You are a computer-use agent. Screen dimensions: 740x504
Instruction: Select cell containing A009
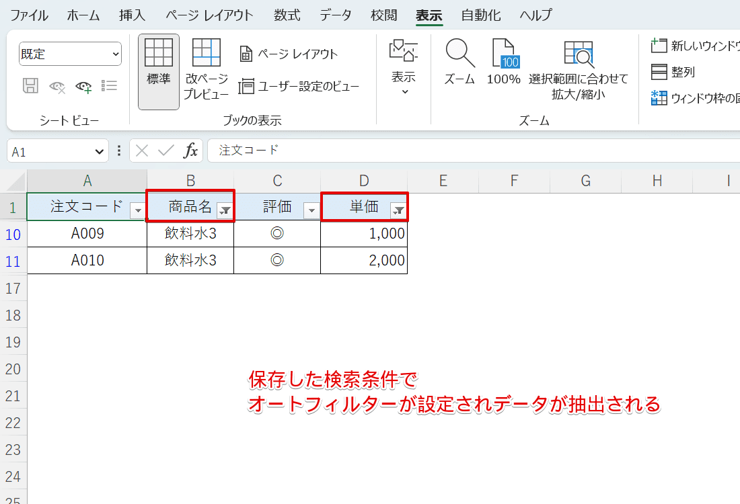click(x=87, y=234)
